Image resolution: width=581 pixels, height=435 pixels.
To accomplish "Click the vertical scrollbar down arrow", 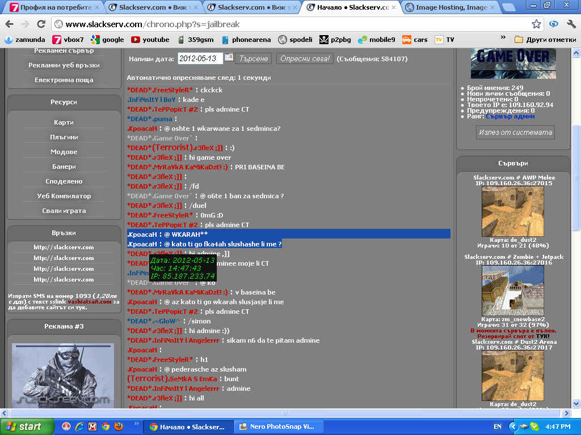I will (576, 403).
